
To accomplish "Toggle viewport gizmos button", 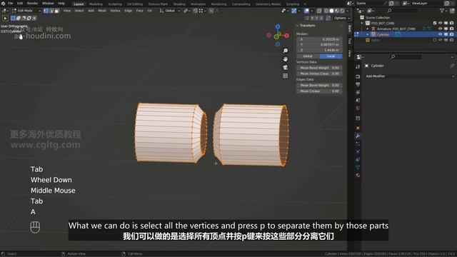I will pos(294,11).
